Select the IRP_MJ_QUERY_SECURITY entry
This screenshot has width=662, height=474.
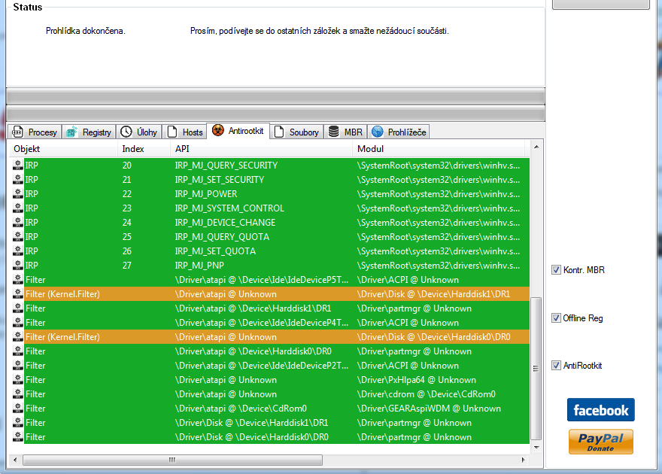(226, 166)
